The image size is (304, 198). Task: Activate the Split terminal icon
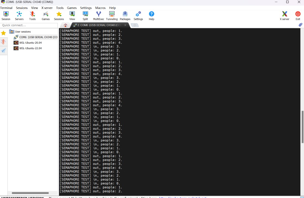[85, 16]
